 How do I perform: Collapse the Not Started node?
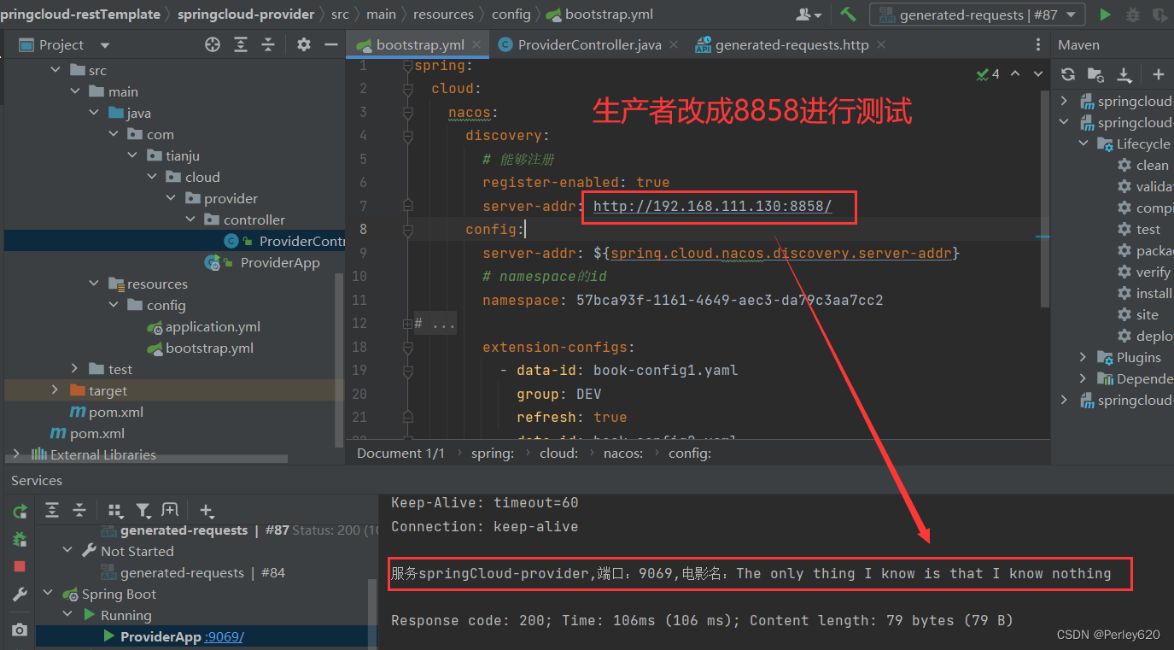click(x=68, y=551)
